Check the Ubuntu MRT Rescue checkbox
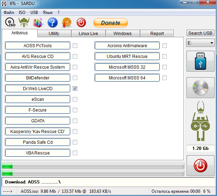 [165, 57]
